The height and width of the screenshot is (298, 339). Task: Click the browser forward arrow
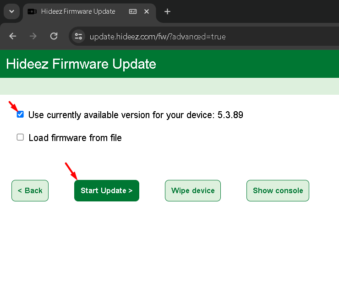(x=33, y=36)
